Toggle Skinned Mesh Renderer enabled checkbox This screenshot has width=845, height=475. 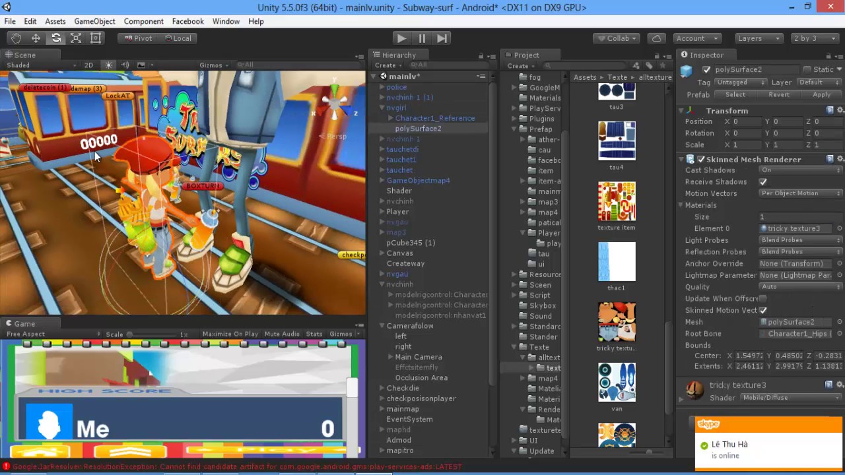pyautogui.click(x=701, y=160)
